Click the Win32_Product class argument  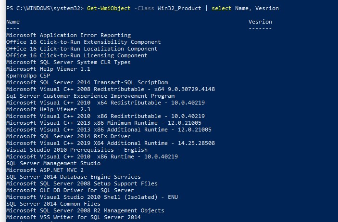(x=179, y=8)
